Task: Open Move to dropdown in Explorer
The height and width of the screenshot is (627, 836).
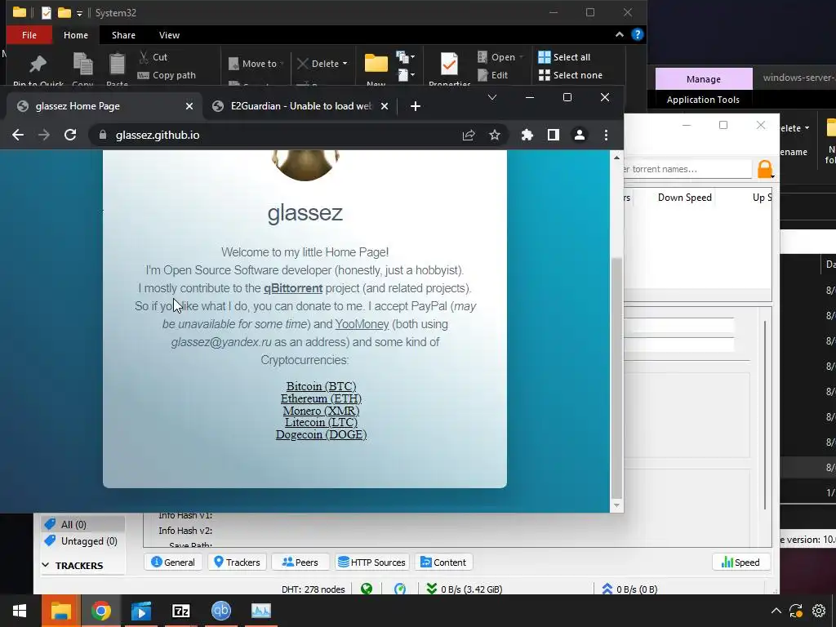Action: (x=256, y=64)
